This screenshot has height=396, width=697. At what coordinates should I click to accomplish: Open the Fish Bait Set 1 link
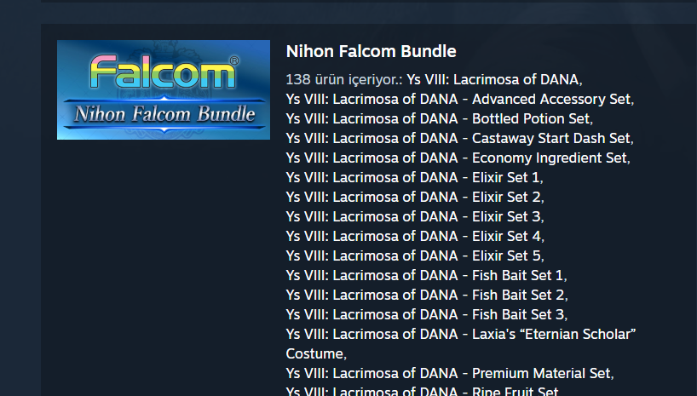coord(425,275)
